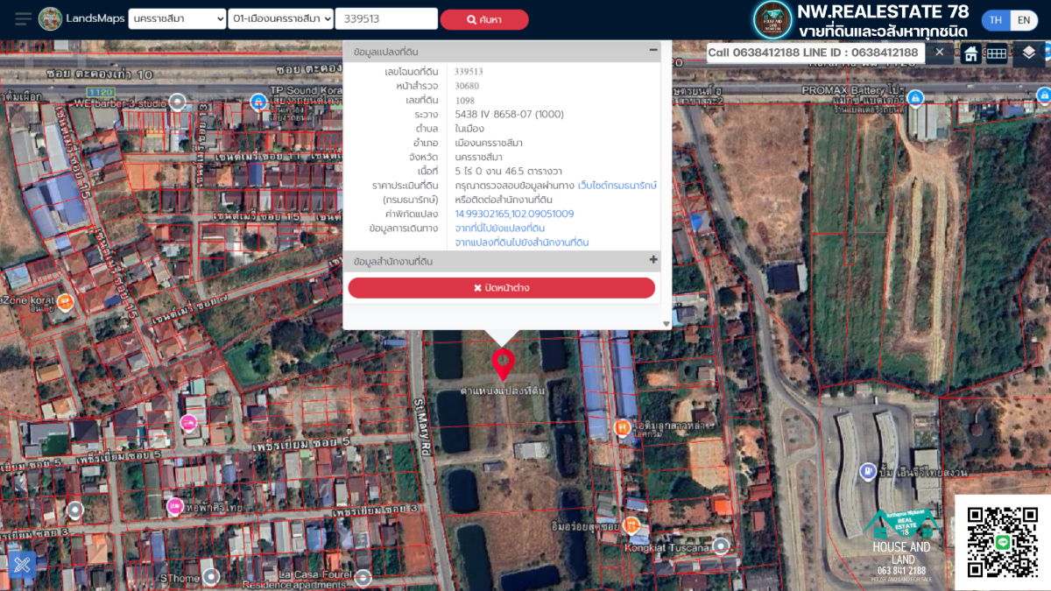Collapse the ข้อมูลแปลงที่ดิน section
The height and width of the screenshot is (591, 1051).
click(x=653, y=51)
